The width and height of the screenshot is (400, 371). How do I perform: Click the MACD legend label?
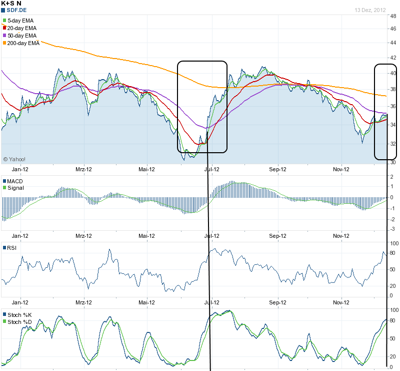point(15,181)
